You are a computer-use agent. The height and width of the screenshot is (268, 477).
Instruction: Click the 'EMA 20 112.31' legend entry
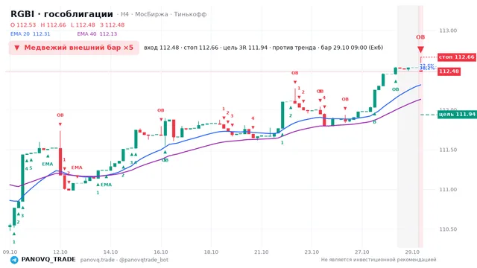point(30,34)
